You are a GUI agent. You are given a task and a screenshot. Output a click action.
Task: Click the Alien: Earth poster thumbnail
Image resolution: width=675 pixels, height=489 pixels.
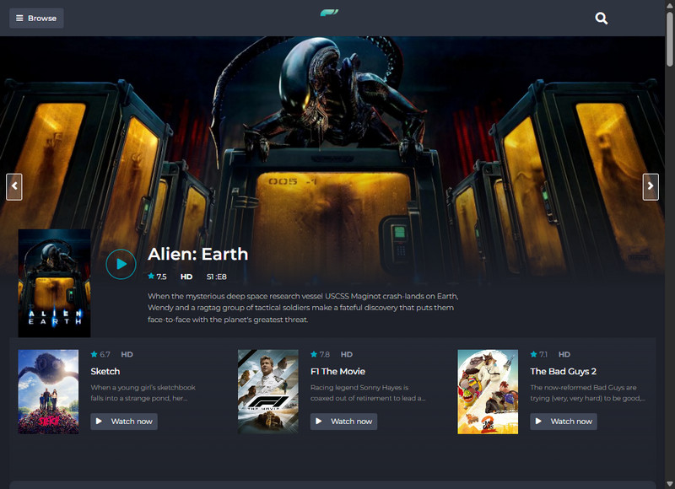pos(54,283)
